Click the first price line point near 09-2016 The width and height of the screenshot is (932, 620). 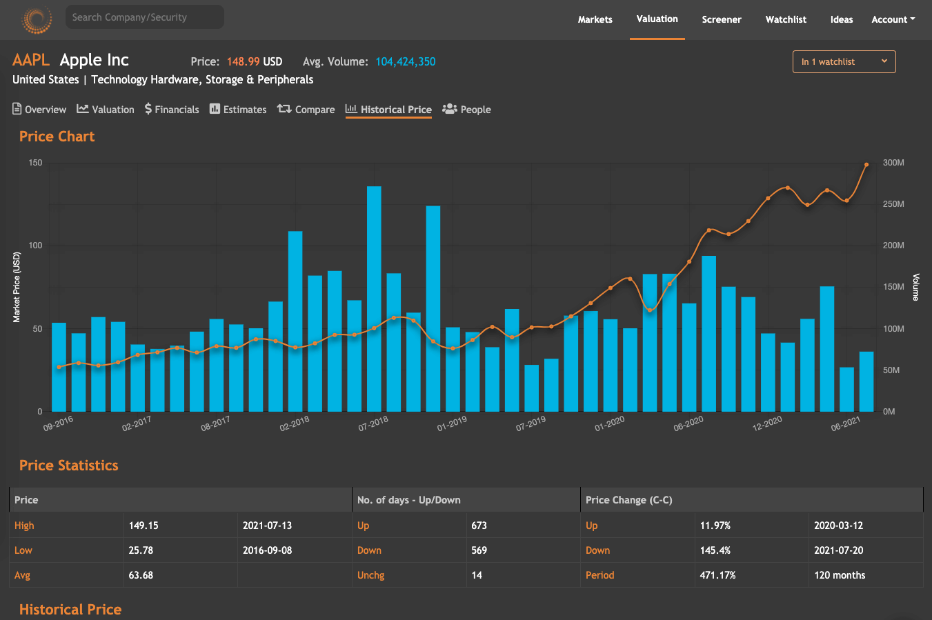(x=59, y=367)
